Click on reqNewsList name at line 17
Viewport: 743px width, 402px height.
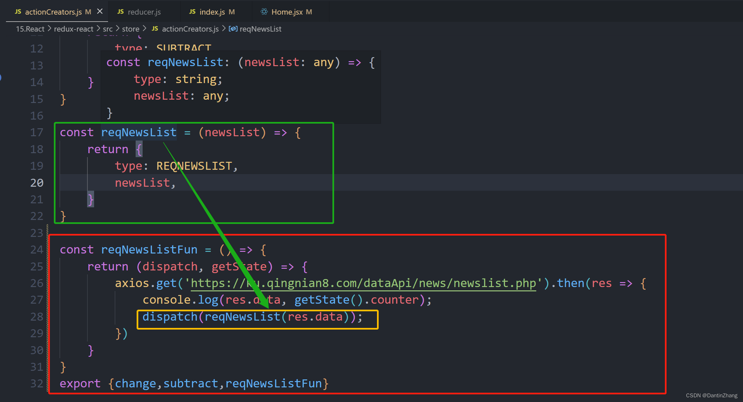click(x=139, y=132)
